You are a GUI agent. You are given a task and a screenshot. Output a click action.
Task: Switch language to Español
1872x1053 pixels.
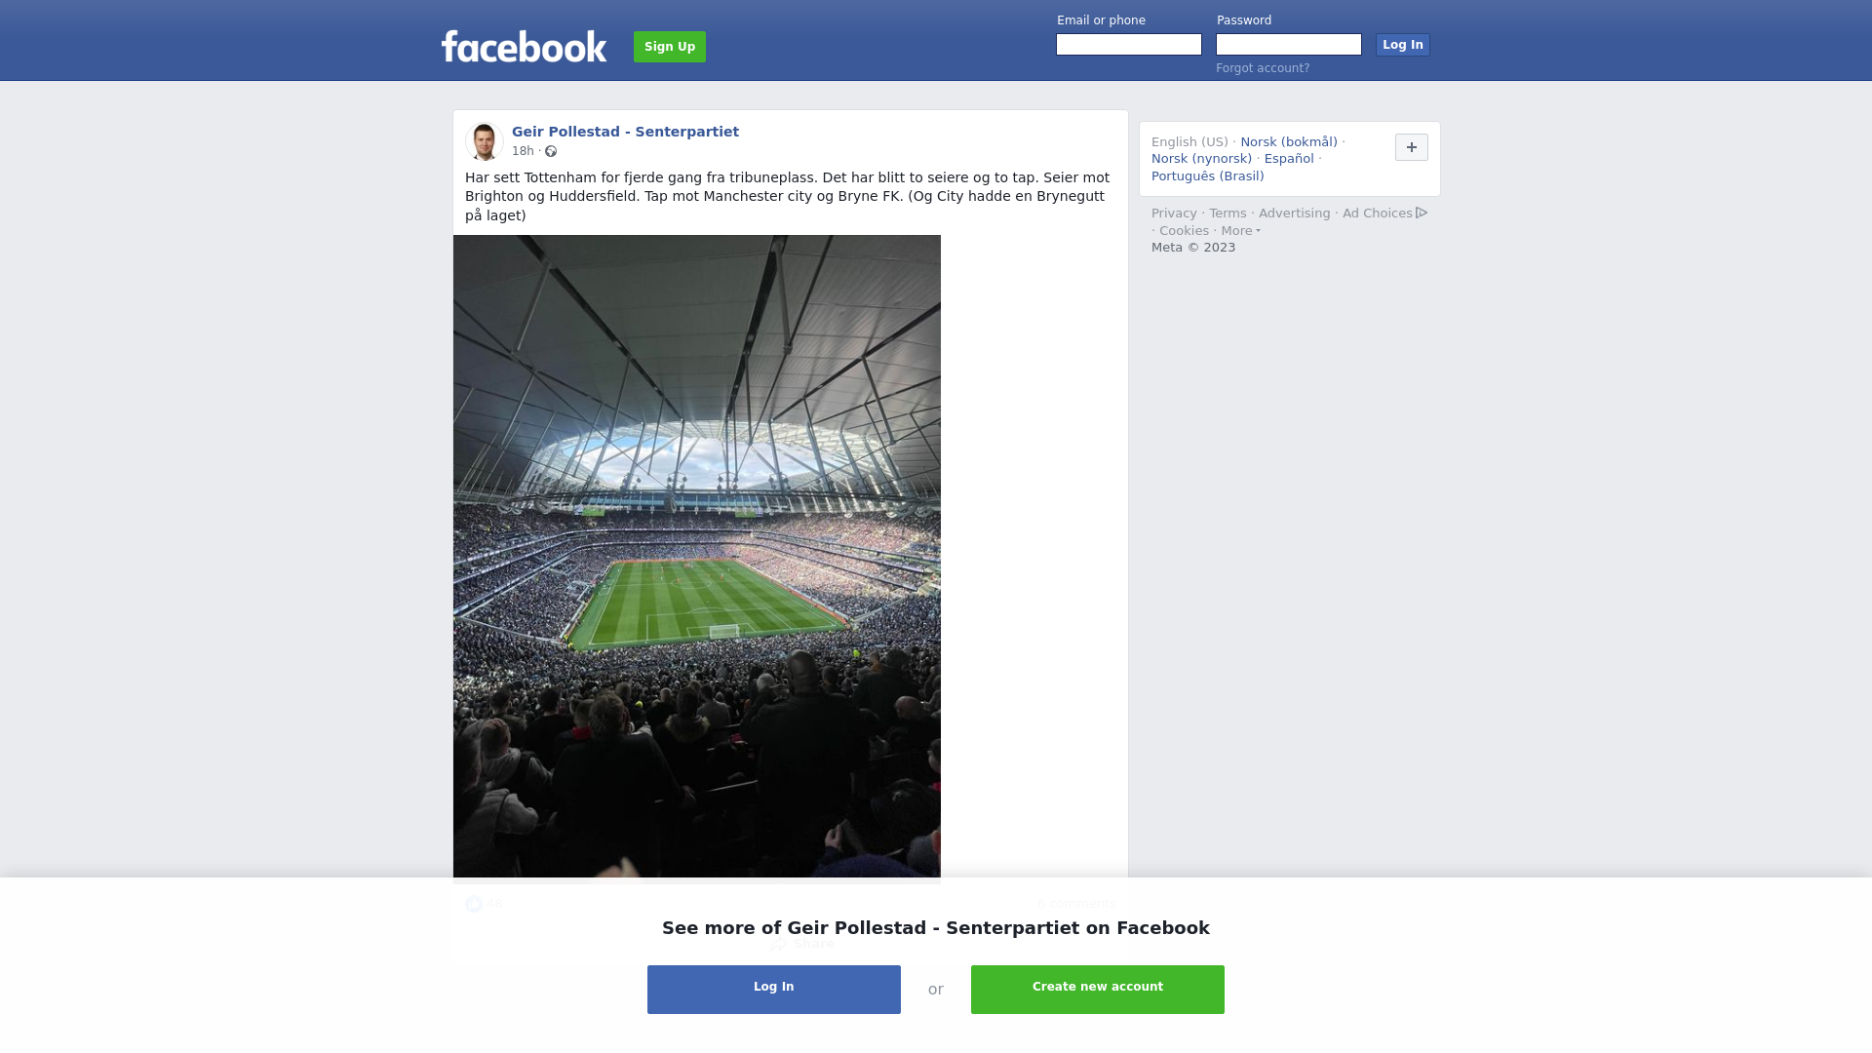coord(1288,159)
